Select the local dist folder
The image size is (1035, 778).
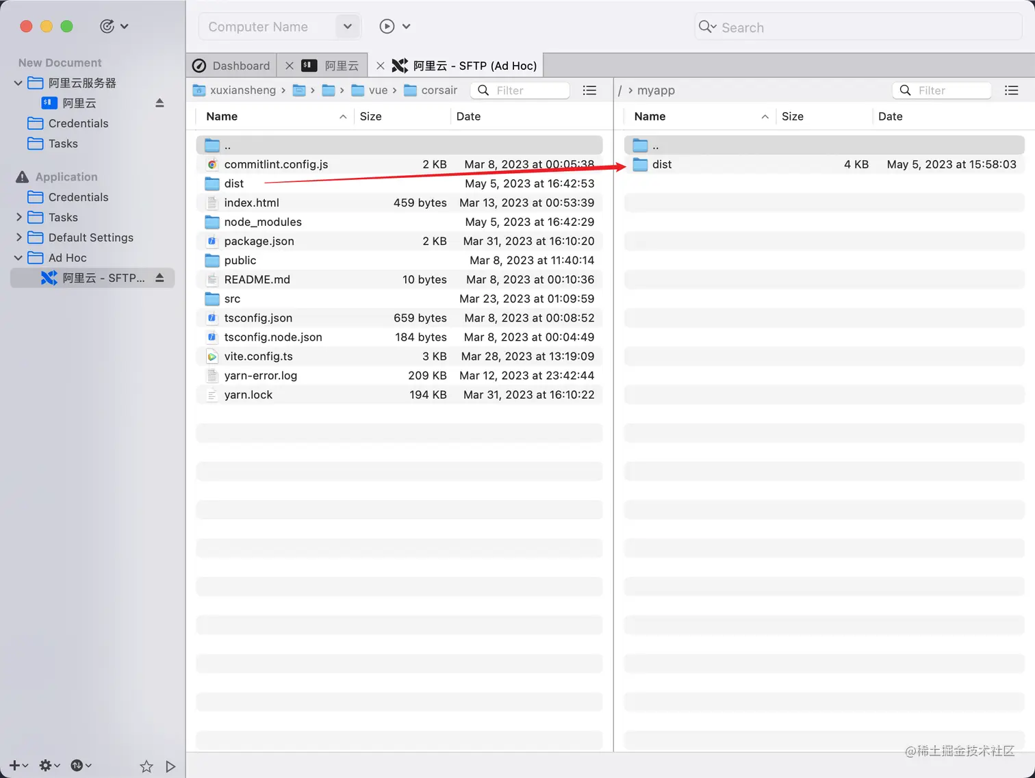click(x=399, y=183)
